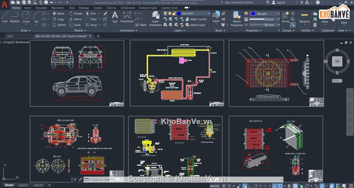This screenshot has height=188, width=354.
Task: Click the command line input field
Action: pos(183,180)
